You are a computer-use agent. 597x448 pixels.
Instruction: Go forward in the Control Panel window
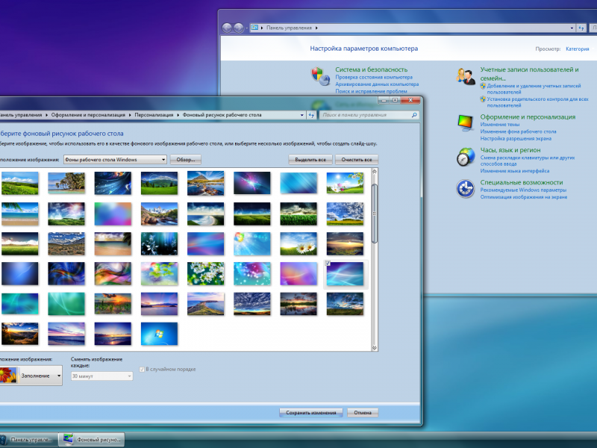coord(239,28)
